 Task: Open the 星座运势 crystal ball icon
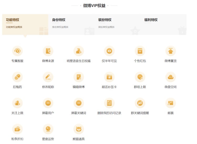click(x=48, y=129)
